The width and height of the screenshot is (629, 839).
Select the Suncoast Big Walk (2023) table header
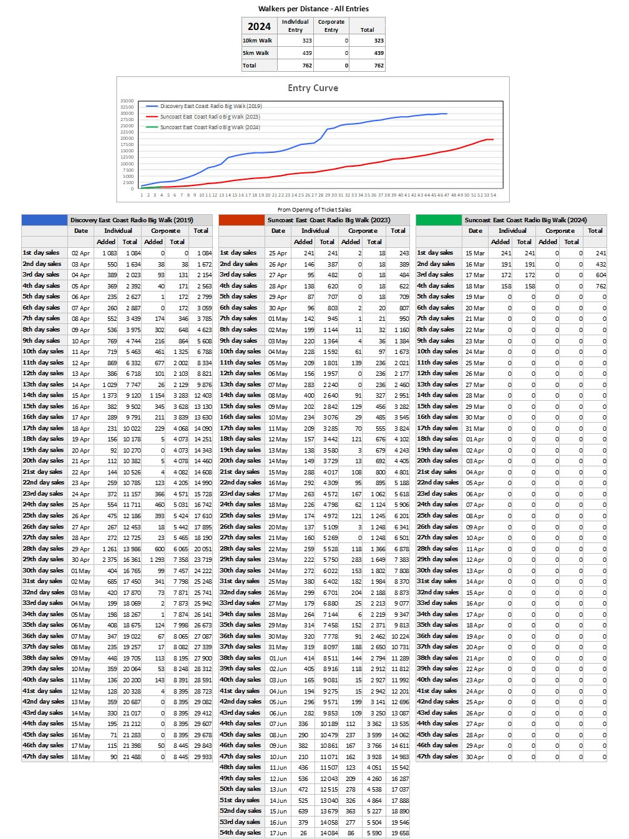click(x=329, y=220)
